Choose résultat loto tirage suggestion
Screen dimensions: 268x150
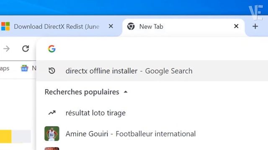coord(152,113)
